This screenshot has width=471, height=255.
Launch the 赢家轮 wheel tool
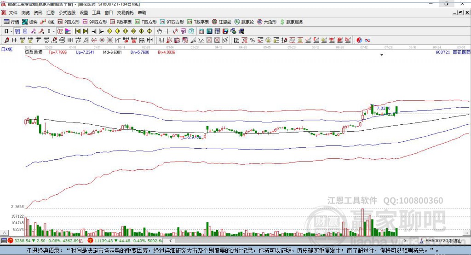pos(244,22)
